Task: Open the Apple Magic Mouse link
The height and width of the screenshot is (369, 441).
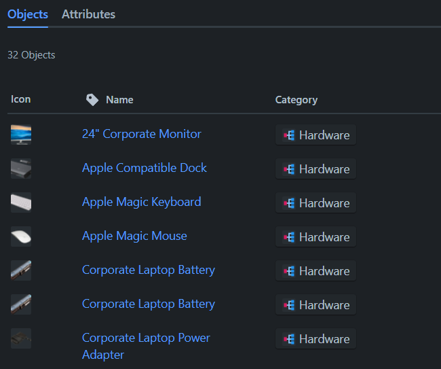Action: tap(134, 236)
